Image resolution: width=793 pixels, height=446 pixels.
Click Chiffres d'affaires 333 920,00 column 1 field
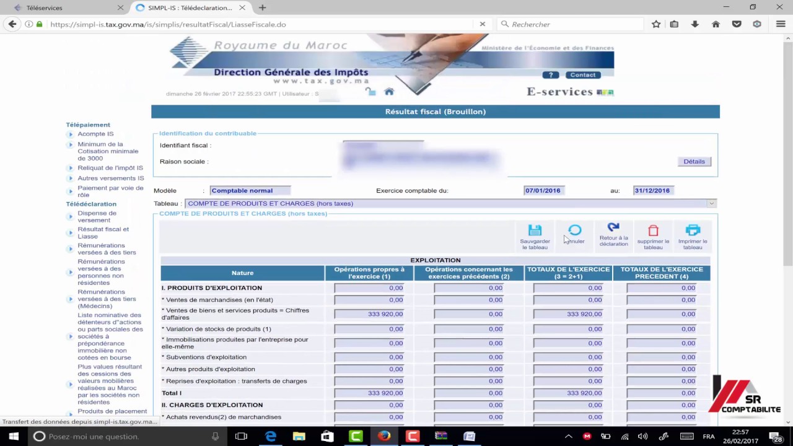click(369, 314)
